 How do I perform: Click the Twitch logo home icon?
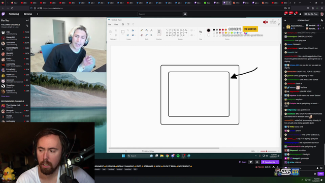click(x=3, y=14)
